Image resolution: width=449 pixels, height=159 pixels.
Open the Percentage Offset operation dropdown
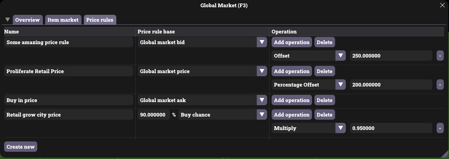[x=341, y=85]
